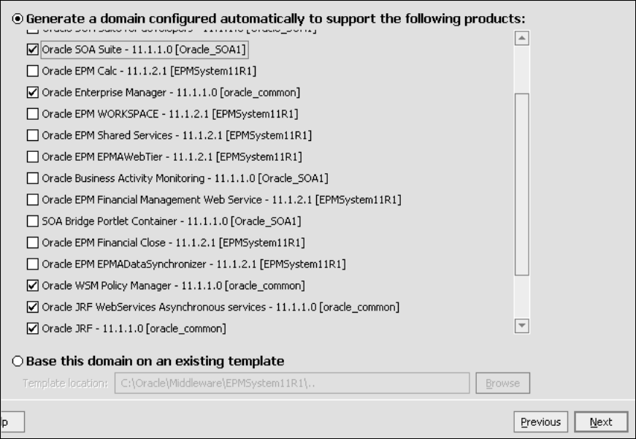Check Oracle EPM WORKSPACE option
Image resolution: width=636 pixels, height=439 pixels.
[31, 114]
